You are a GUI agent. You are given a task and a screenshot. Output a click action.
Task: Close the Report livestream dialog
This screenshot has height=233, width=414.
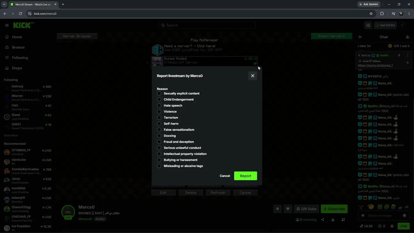253,76
